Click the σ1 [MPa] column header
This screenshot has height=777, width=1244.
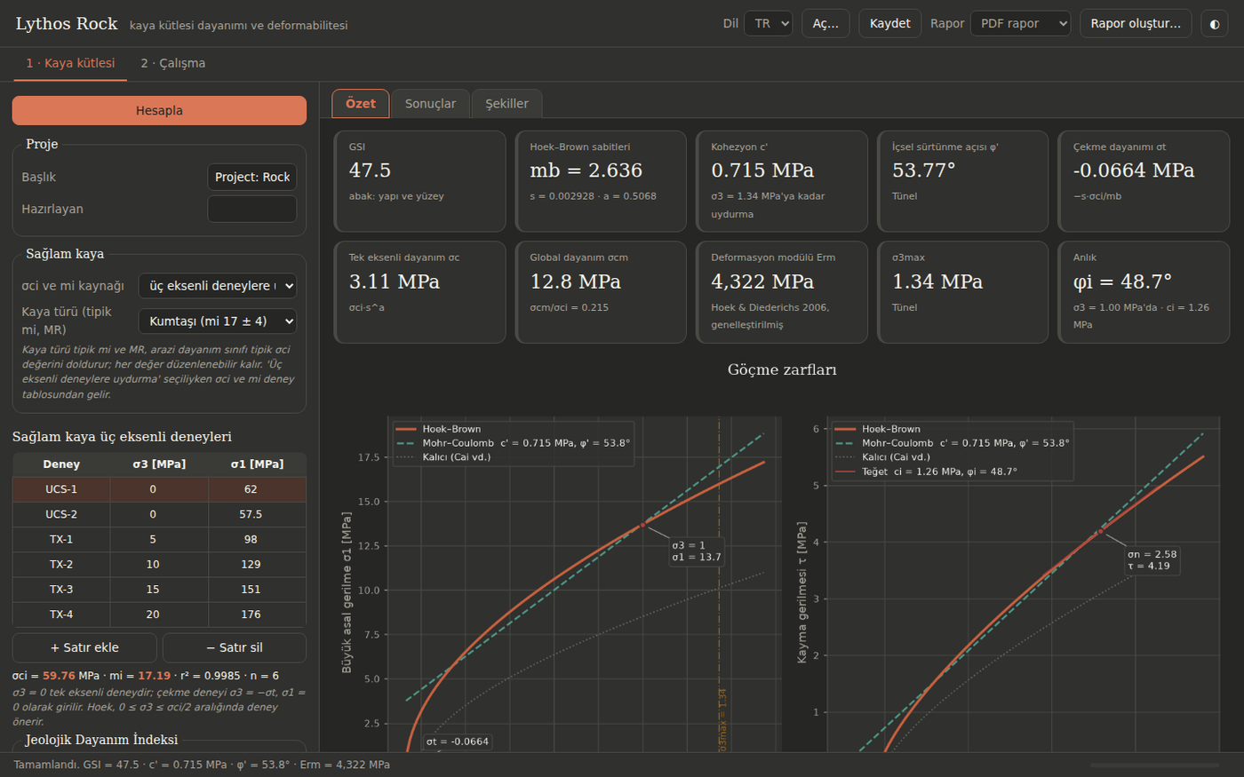(258, 464)
